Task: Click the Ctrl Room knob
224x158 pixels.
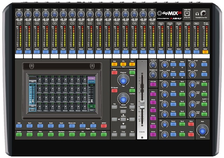Action: point(153,65)
